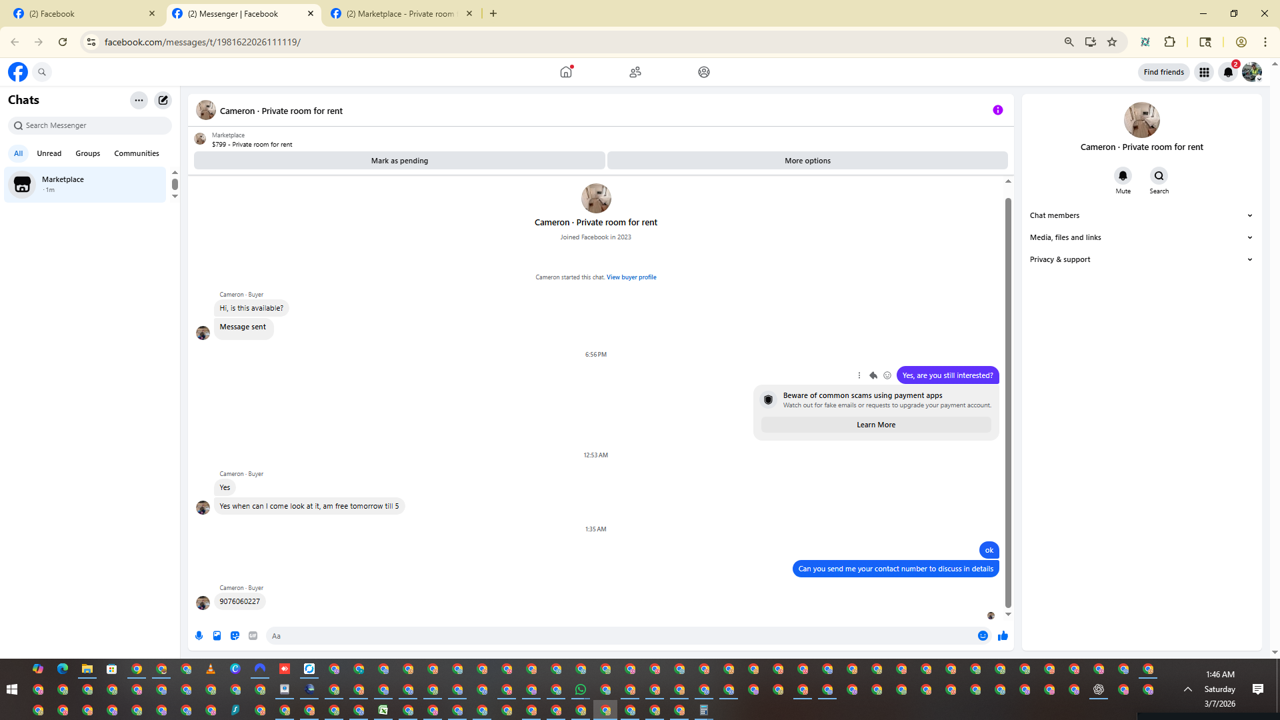Mute this conversation
Image resolution: width=1280 pixels, height=720 pixels.
click(1123, 176)
